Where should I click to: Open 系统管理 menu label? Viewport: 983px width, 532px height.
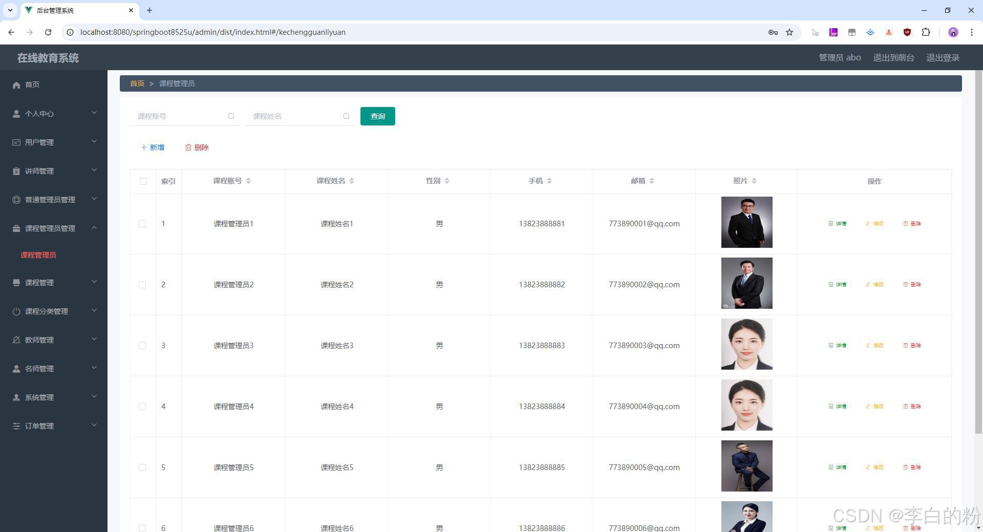[39, 397]
